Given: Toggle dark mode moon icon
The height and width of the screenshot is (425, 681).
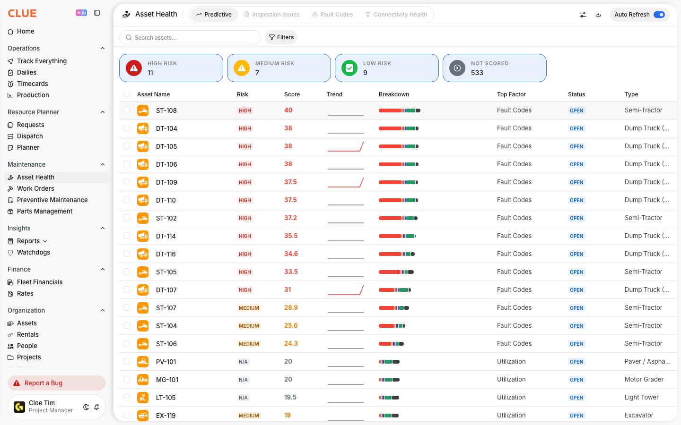Looking at the screenshot, I should [86, 407].
